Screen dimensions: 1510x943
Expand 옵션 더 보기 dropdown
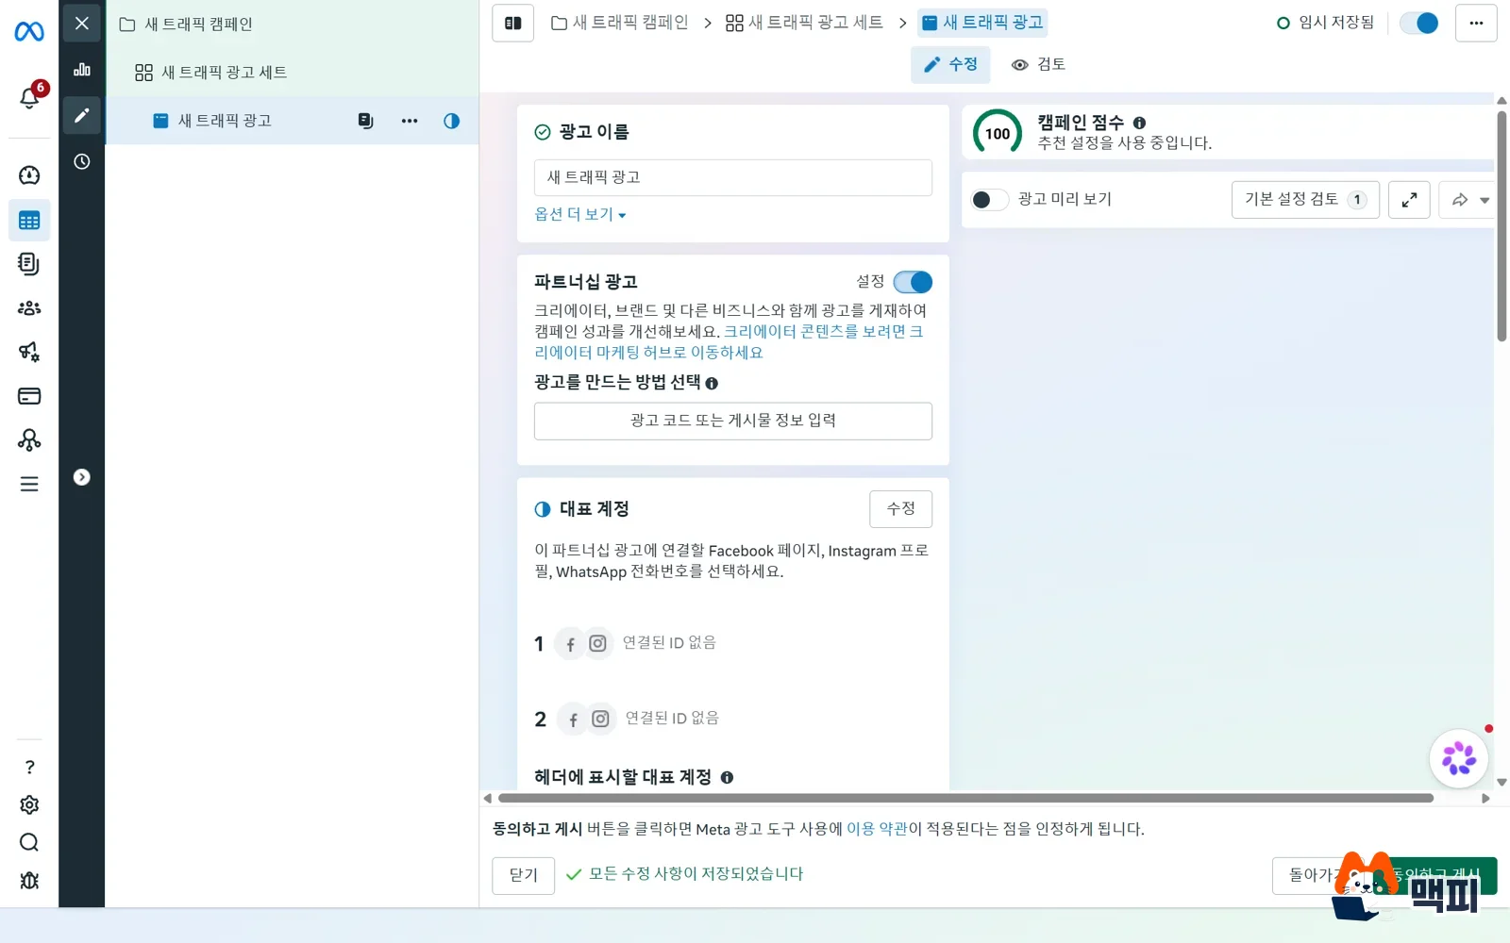(x=580, y=215)
